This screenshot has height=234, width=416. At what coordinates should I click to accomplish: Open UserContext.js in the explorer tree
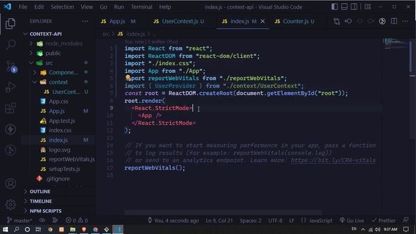pyautogui.click(x=66, y=92)
